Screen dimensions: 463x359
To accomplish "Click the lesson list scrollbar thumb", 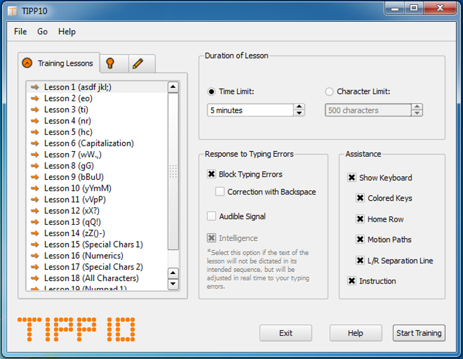I will [173, 171].
